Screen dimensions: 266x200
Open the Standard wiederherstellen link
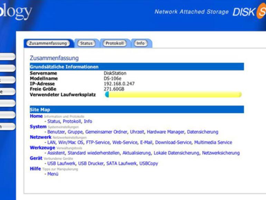[94, 153]
